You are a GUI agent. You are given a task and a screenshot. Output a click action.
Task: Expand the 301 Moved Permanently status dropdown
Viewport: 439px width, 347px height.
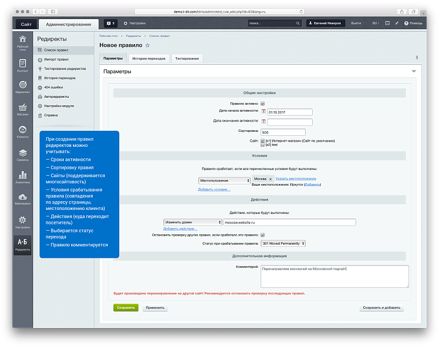(283, 243)
